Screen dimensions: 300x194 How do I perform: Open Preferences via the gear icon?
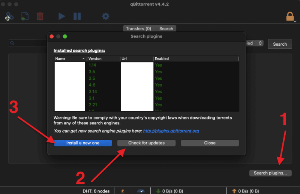point(106,16)
